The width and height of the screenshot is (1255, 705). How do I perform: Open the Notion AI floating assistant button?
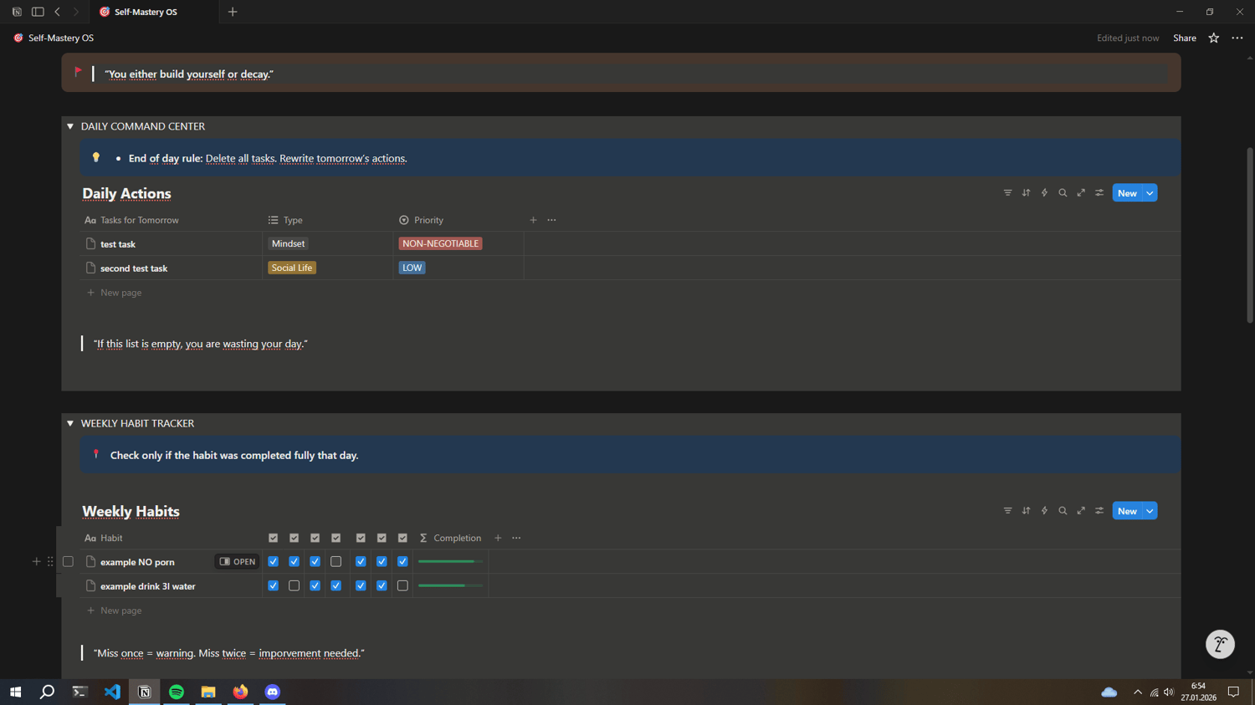[x=1220, y=644]
